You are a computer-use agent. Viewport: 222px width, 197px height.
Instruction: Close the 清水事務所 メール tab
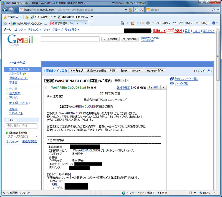(85, 23)
